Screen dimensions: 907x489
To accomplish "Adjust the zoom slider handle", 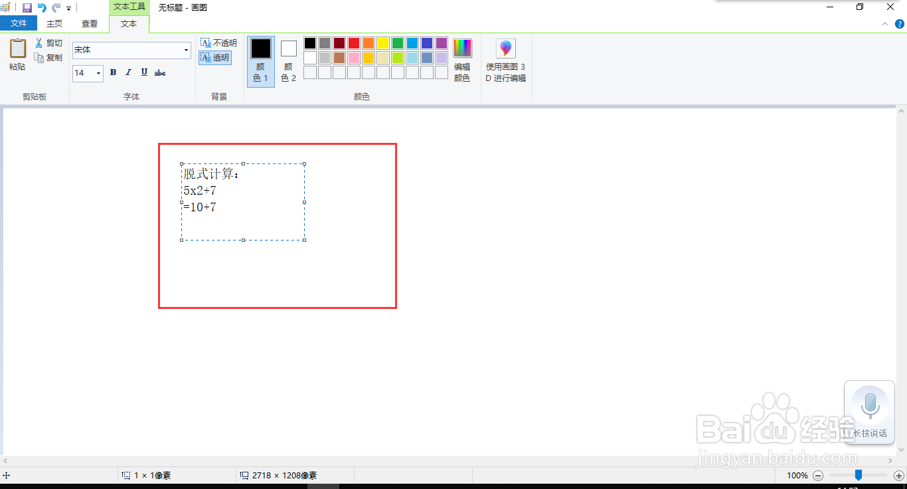I will (859, 475).
